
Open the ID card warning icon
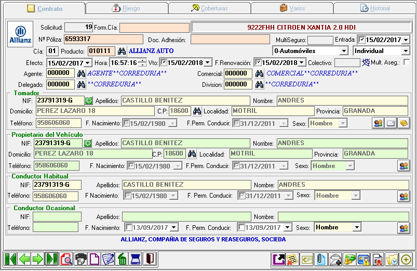[x=364, y=259]
